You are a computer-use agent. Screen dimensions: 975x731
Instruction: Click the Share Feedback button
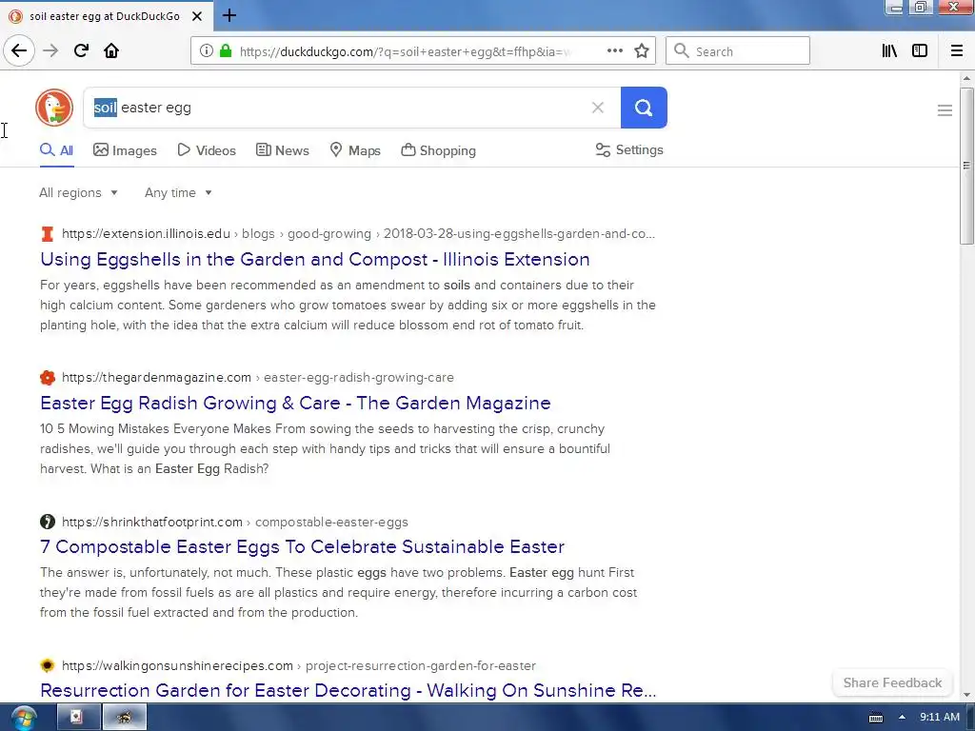(x=892, y=682)
